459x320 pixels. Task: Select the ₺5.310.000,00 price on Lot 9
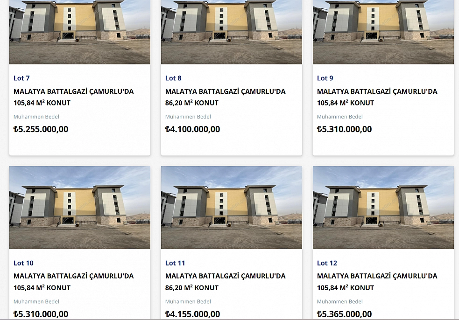tap(345, 129)
